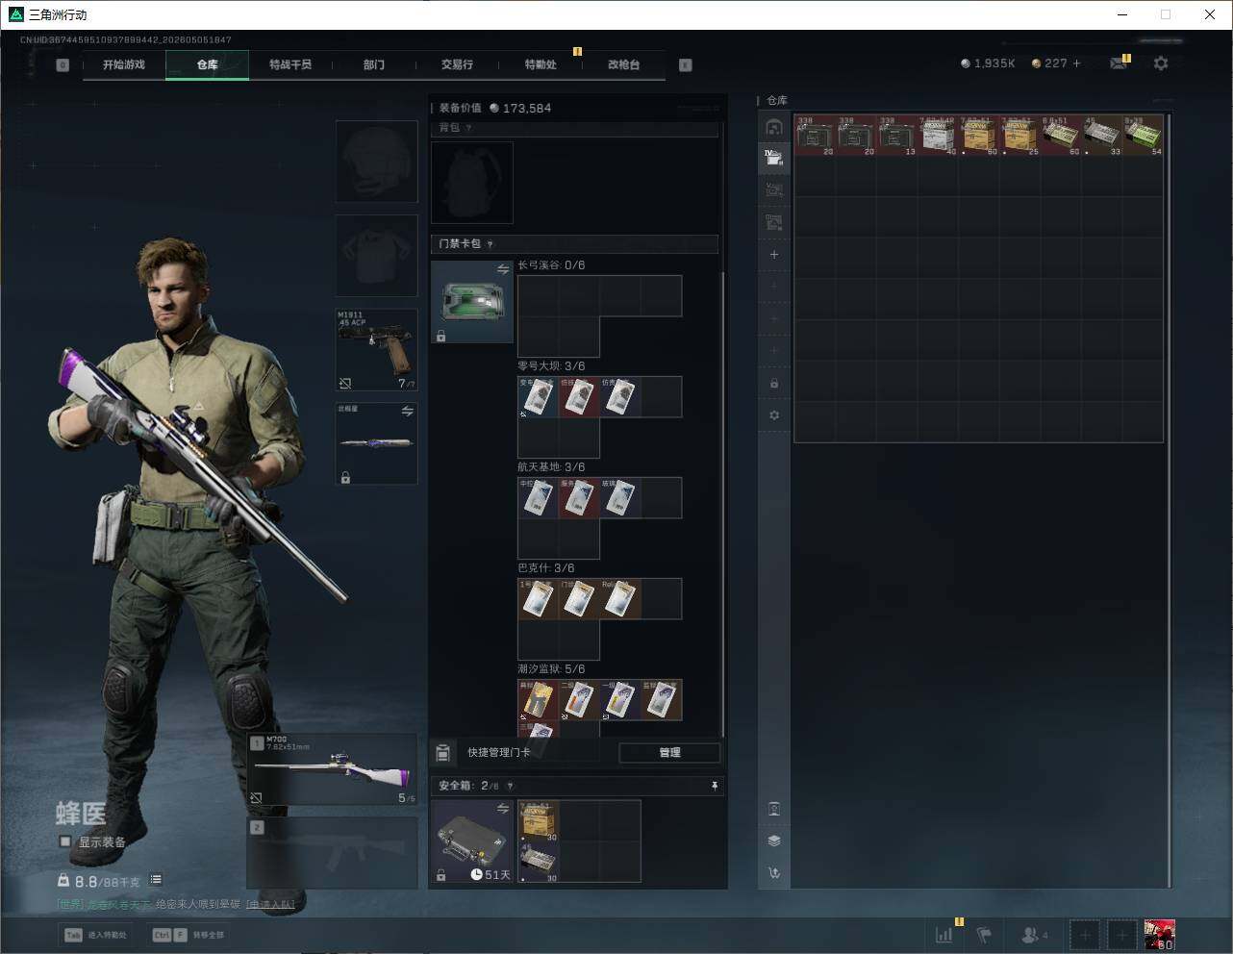Switch to the 特战干员 tab

tap(290, 64)
